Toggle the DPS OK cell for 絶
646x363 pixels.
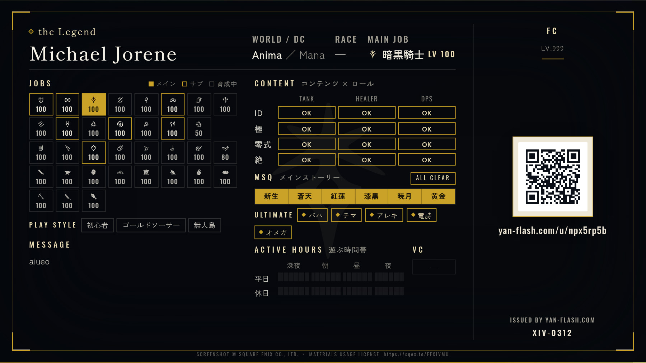pyautogui.click(x=427, y=159)
